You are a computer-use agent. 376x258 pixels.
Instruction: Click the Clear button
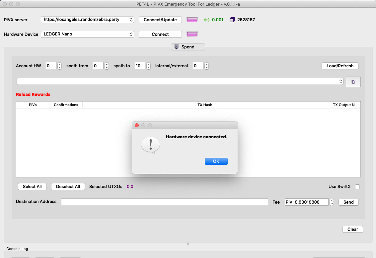click(x=353, y=229)
